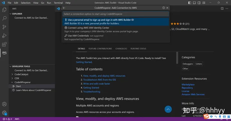Open the Terminal menu
The height and width of the screenshot is (121, 231).
click(58, 3)
